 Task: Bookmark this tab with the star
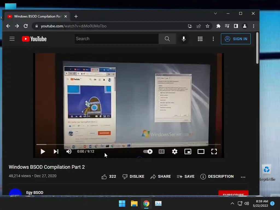click(x=208, y=26)
